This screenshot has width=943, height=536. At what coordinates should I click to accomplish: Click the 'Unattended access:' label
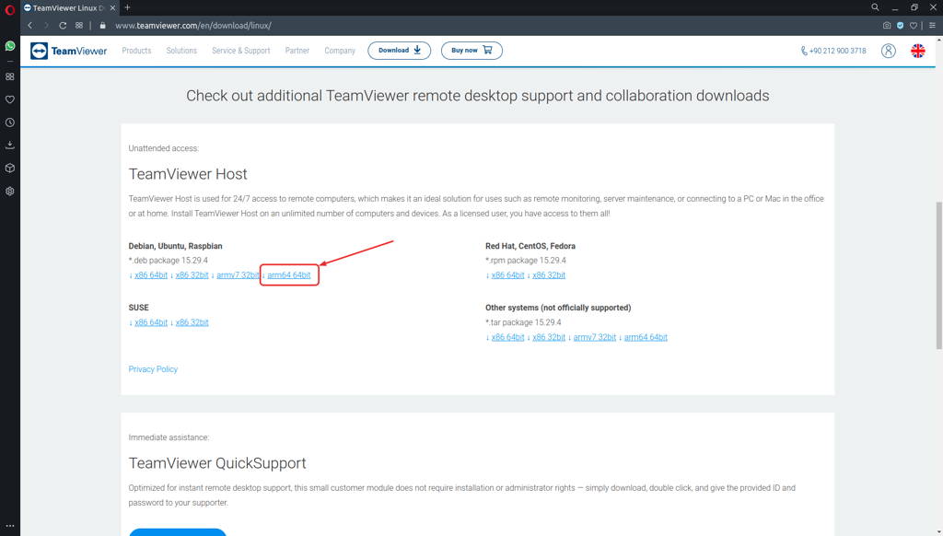(x=164, y=148)
